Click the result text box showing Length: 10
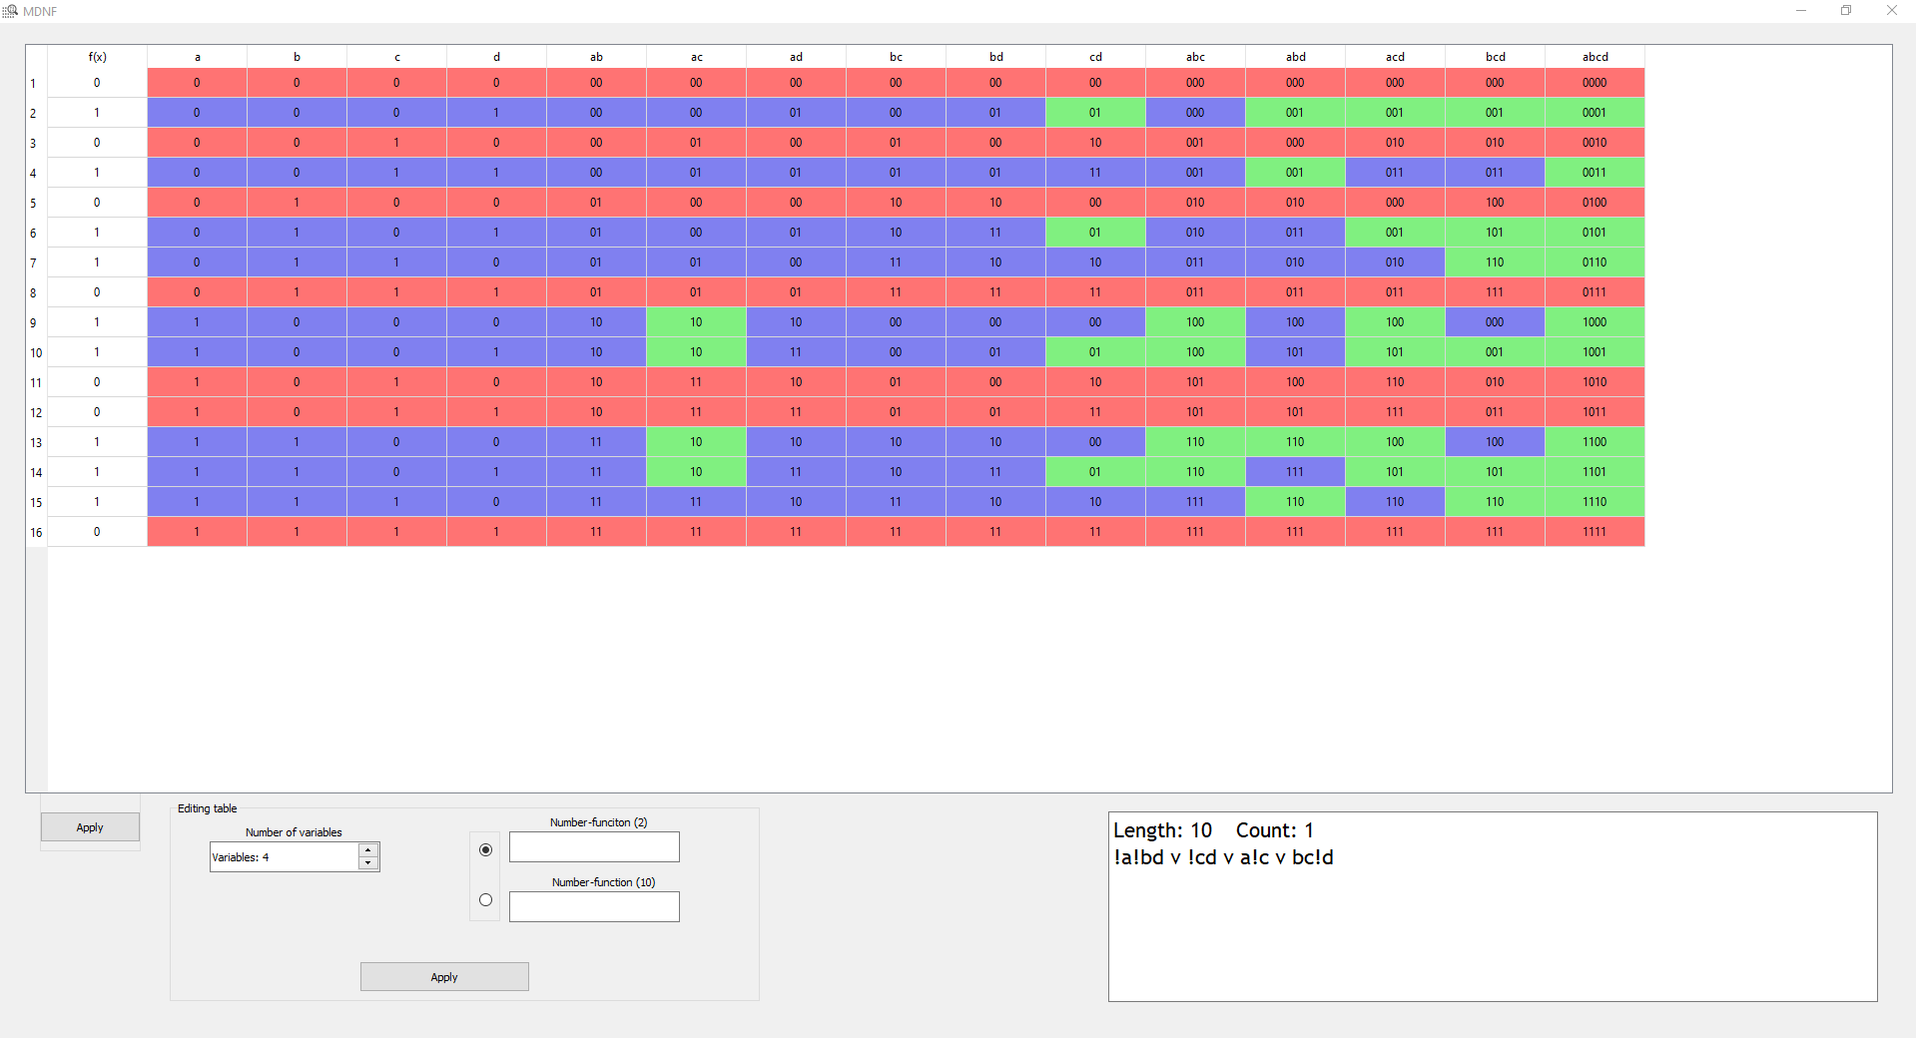The height and width of the screenshot is (1038, 1916). point(1493,906)
